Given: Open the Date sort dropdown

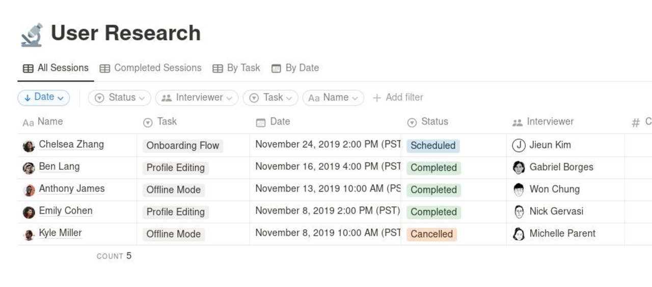Looking at the screenshot, I should pos(44,97).
